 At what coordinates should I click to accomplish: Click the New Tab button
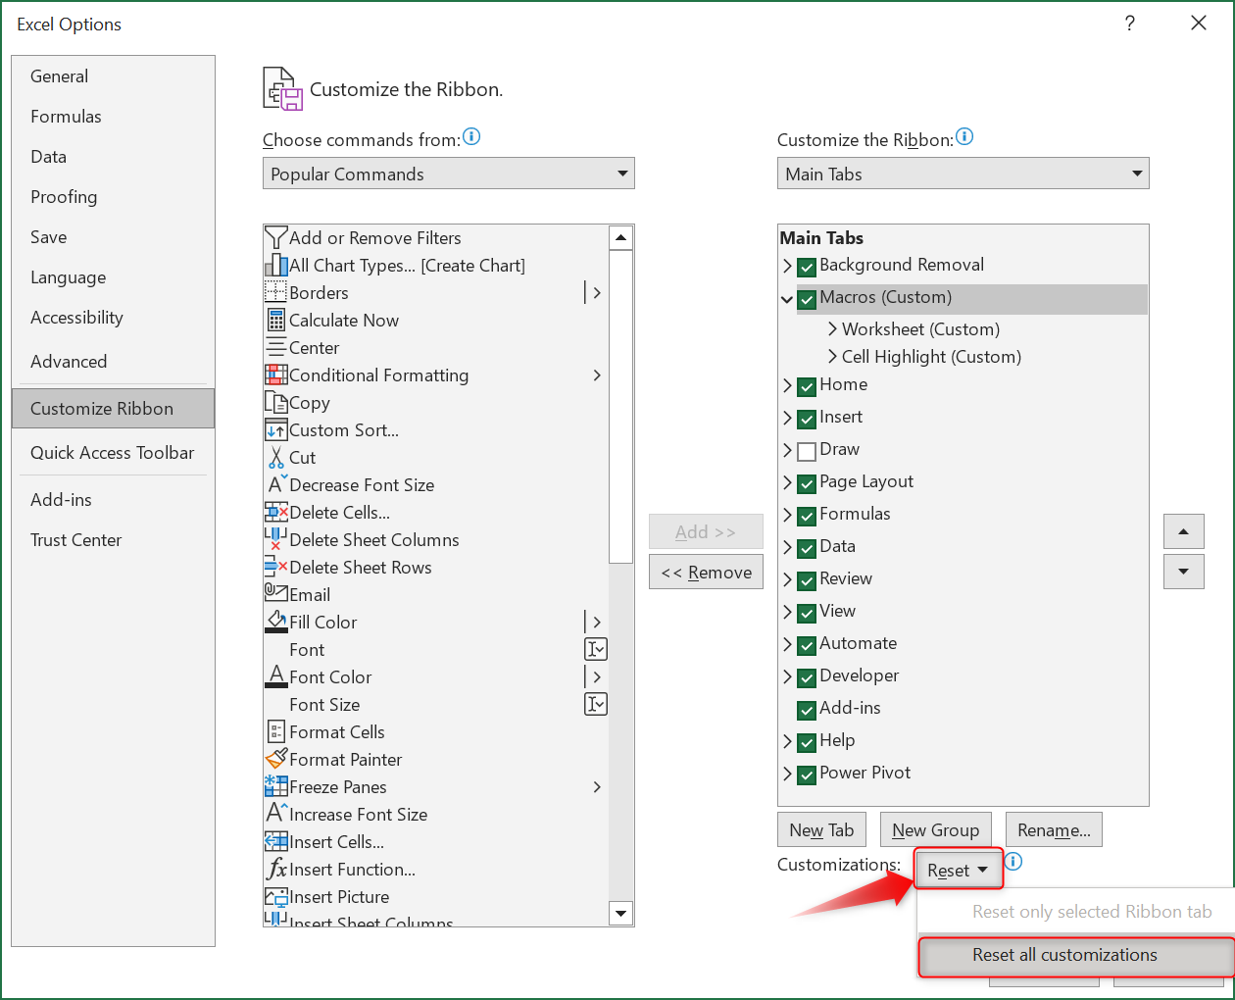click(821, 829)
